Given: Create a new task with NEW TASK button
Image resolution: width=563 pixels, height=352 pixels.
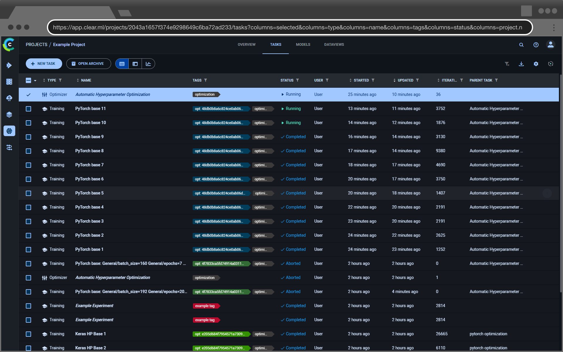Looking at the screenshot, I should click(44, 63).
